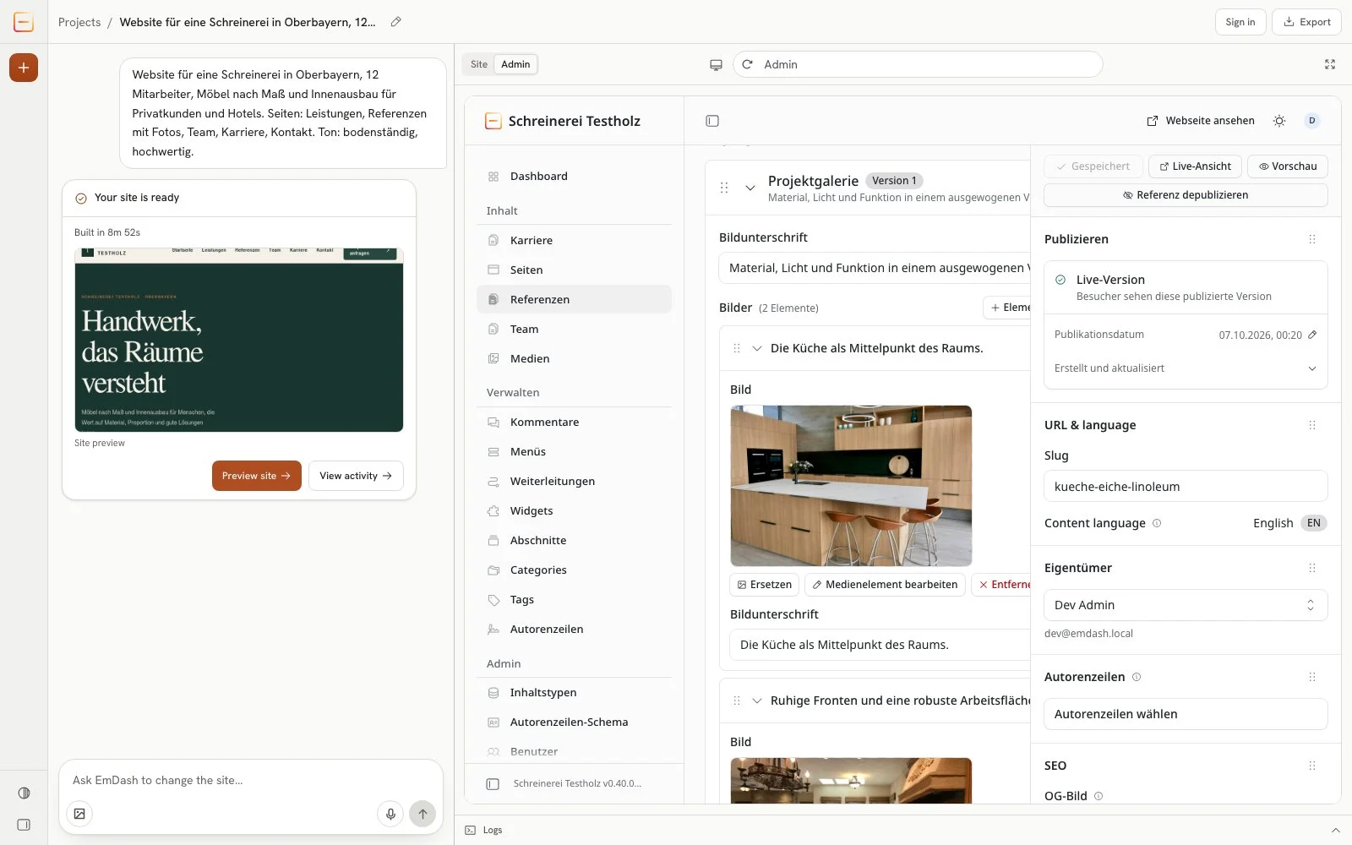The width and height of the screenshot is (1352, 845).
Task: Click the Slug input field
Action: point(1186,487)
